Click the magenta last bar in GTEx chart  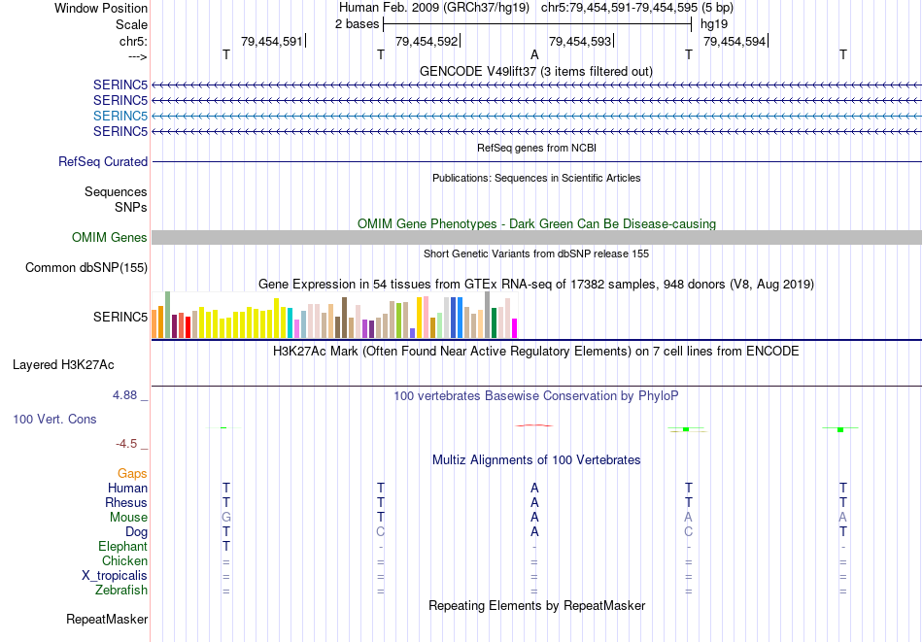(515, 328)
